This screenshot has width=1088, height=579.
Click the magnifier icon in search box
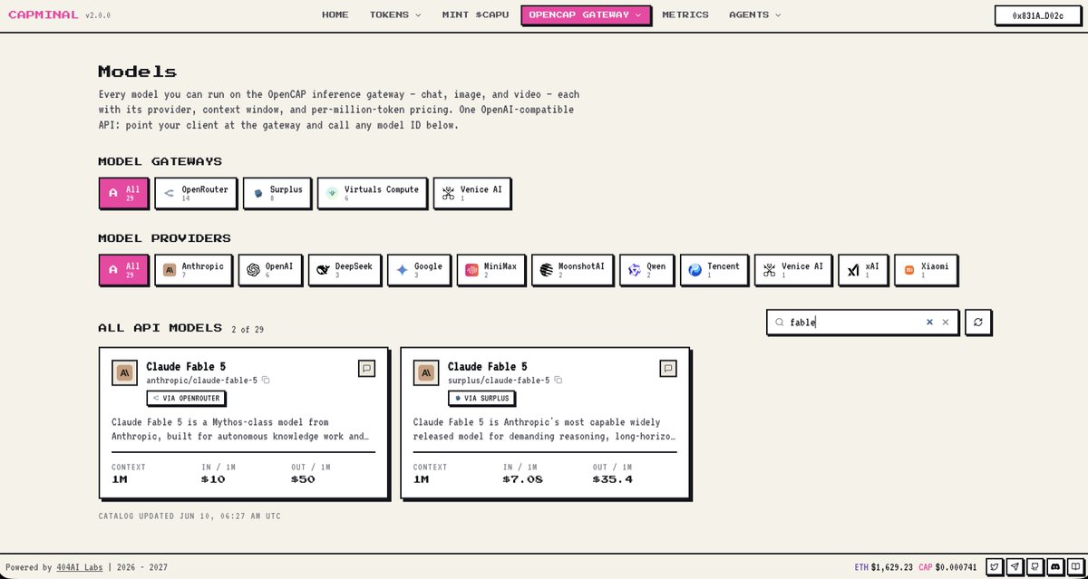click(780, 322)
